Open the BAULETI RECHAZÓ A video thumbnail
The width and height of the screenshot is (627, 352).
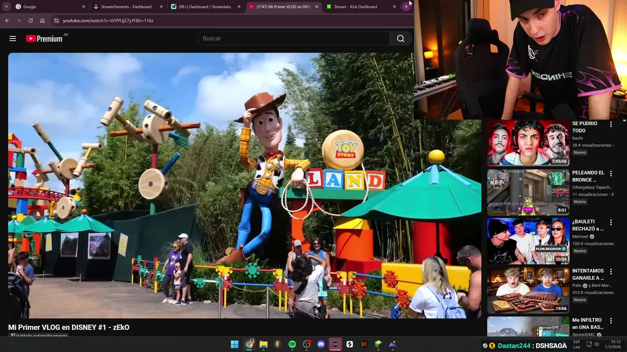(x=528, y=241)
